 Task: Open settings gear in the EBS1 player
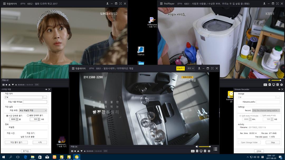(209, 151)
